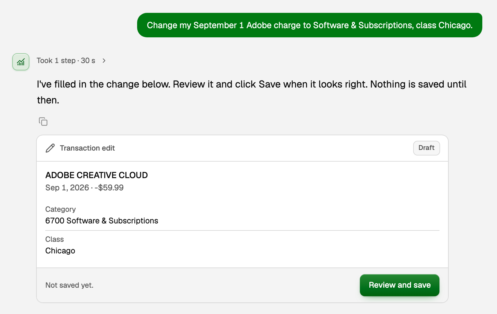Click the Draft status badge
Viewport: 497px width, 314px height.
(426, 148)
